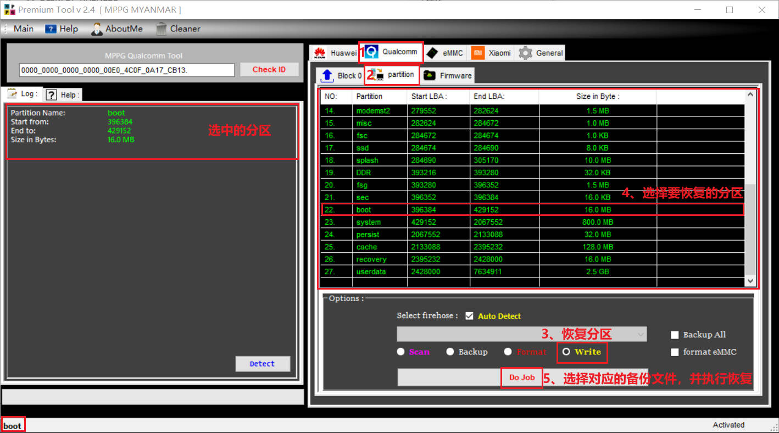Open the Cleaner trash can icon
Screen dimensions: 779x433
pyautogui.click(x=161, y=29)
